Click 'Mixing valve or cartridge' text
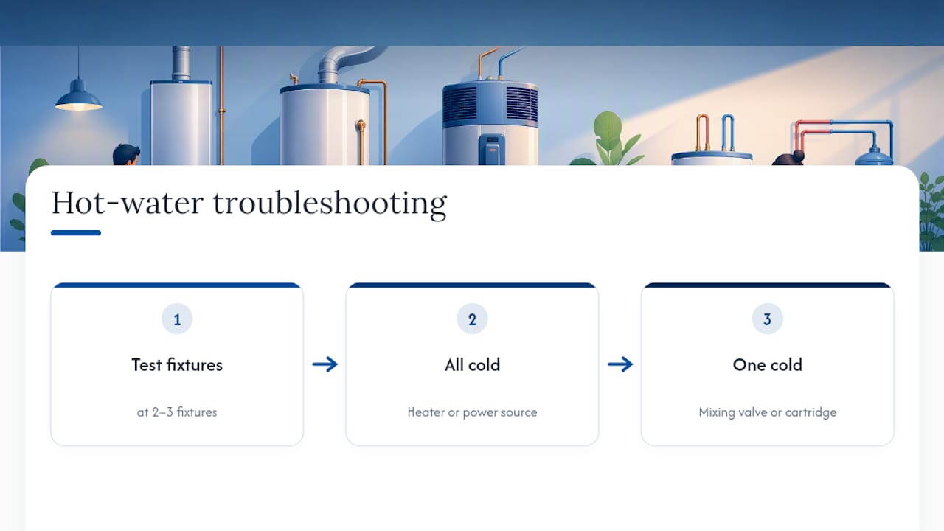Image resolution: width=944 pixels, height=531 pixels. (767, 412)
